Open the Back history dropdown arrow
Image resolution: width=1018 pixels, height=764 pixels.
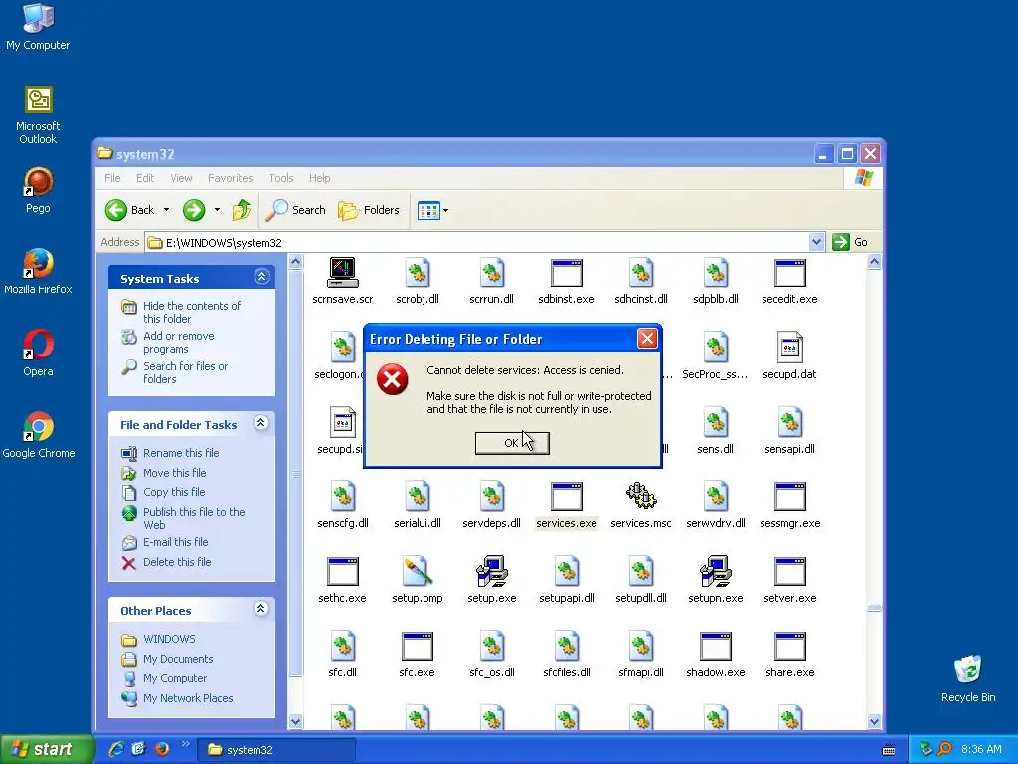(x=166, y=210)
